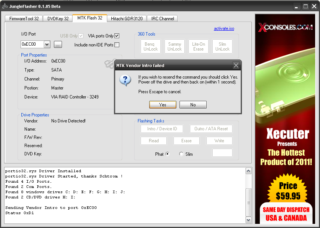
Task: Click the 'No Drive Detected!' vendor value
Action: point(68,121)
